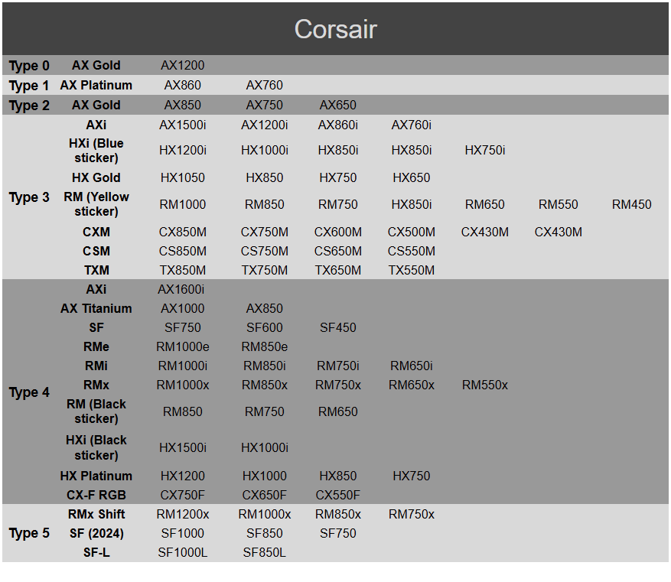Select the SF1000L cell

[183, 552]
